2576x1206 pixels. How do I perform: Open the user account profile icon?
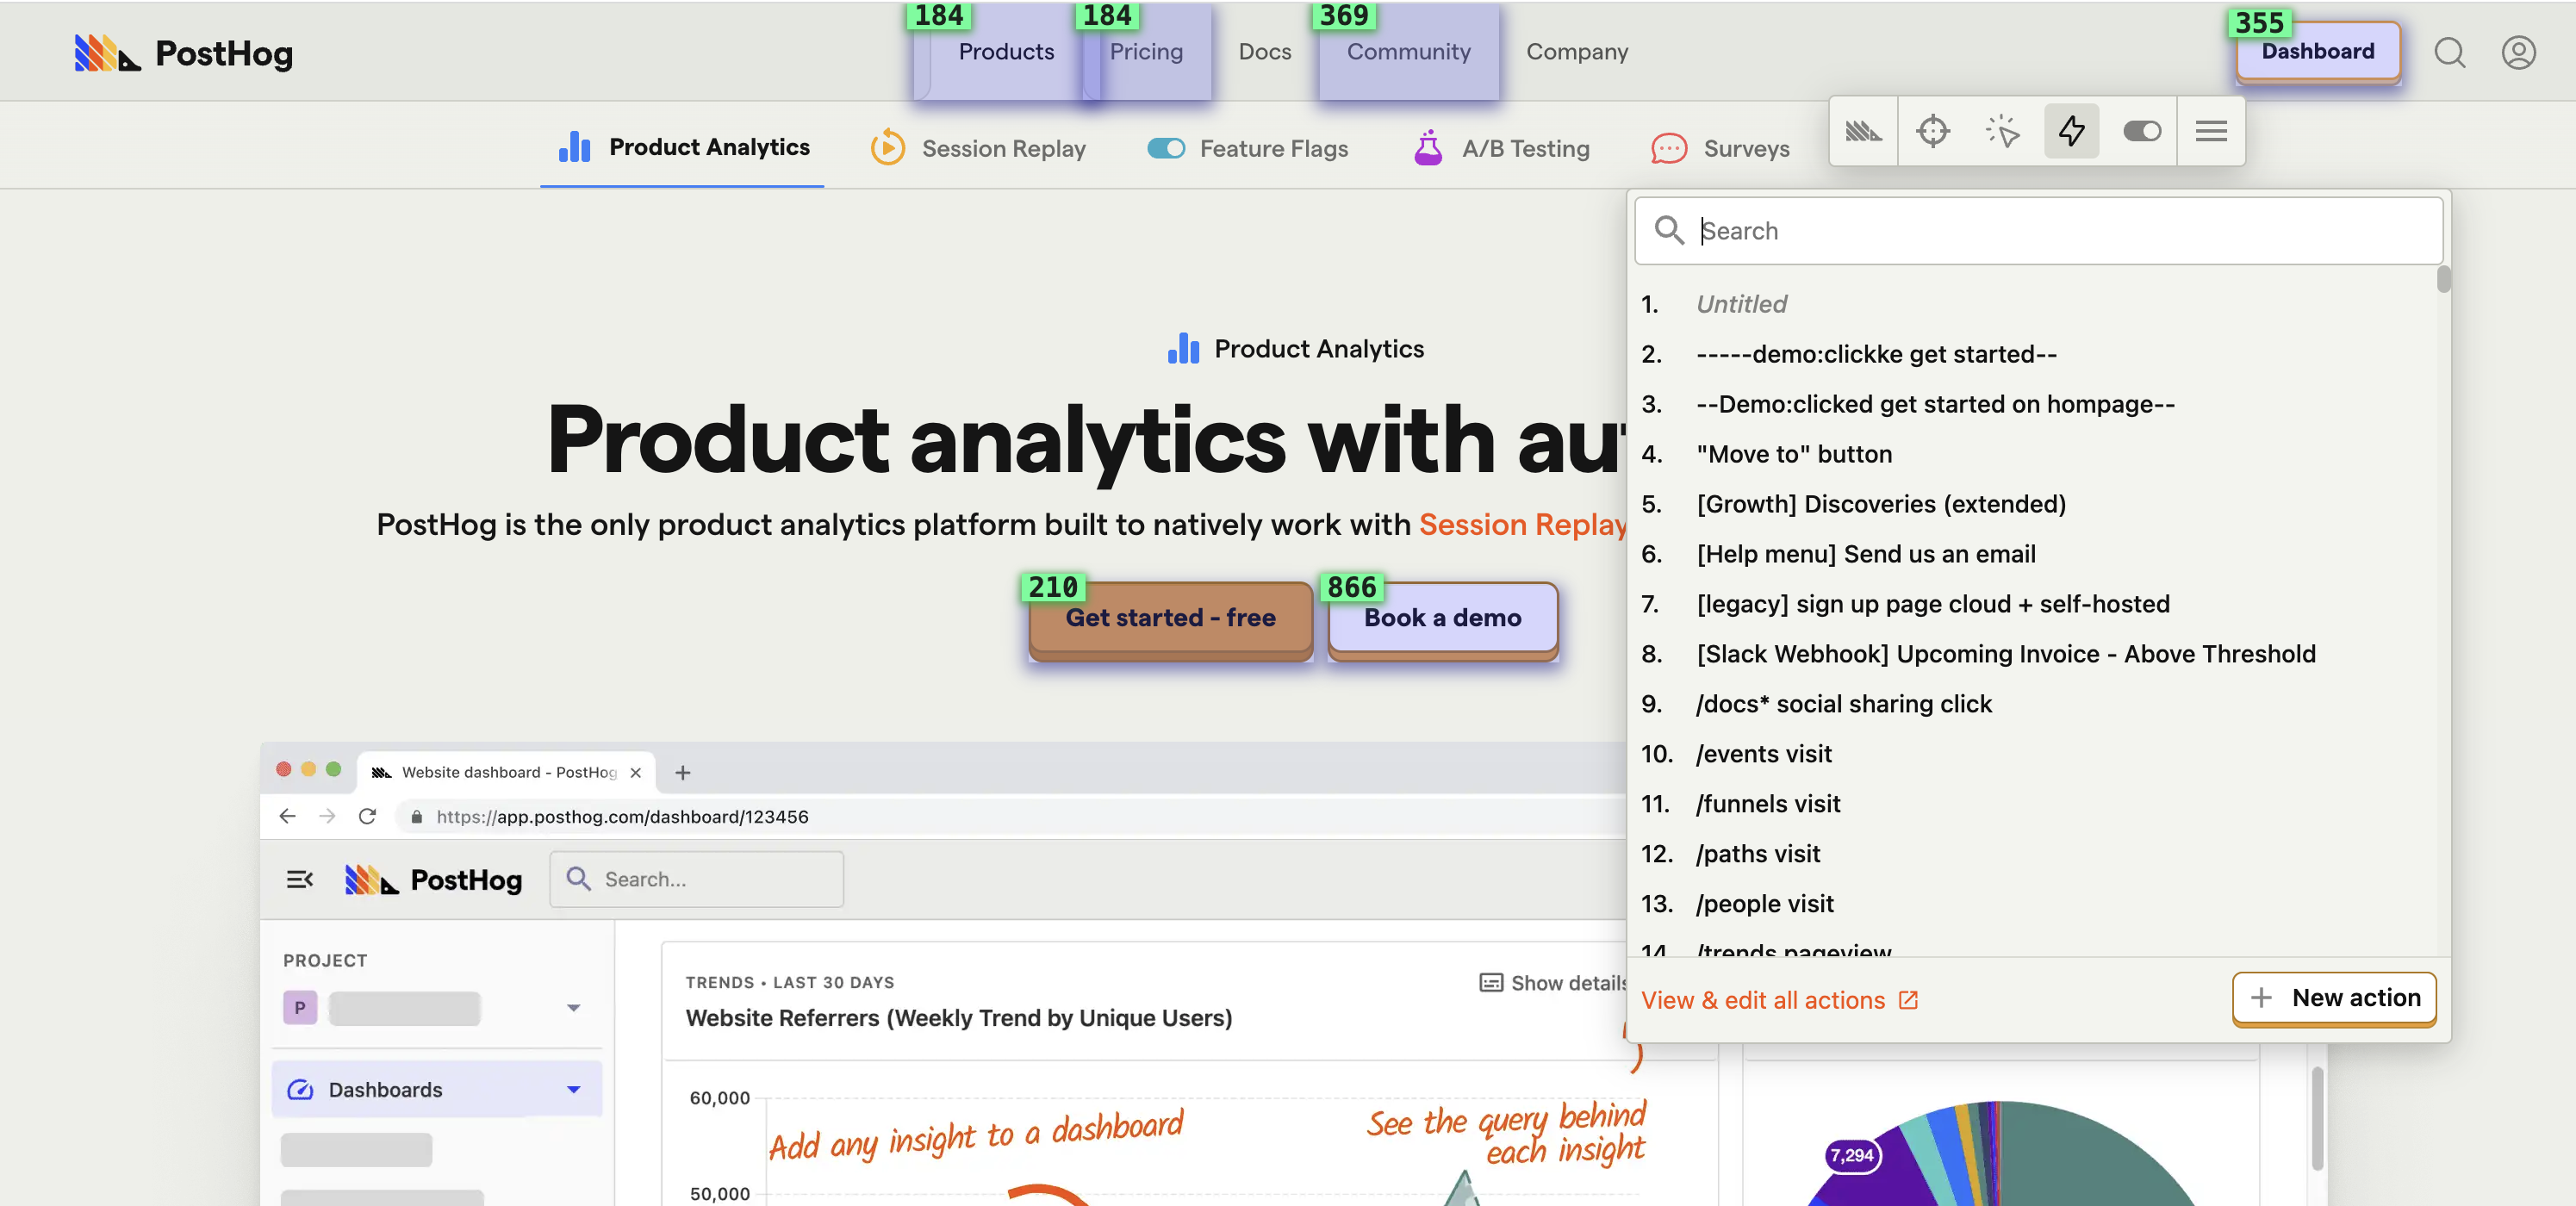click(x=2518, y=52)
